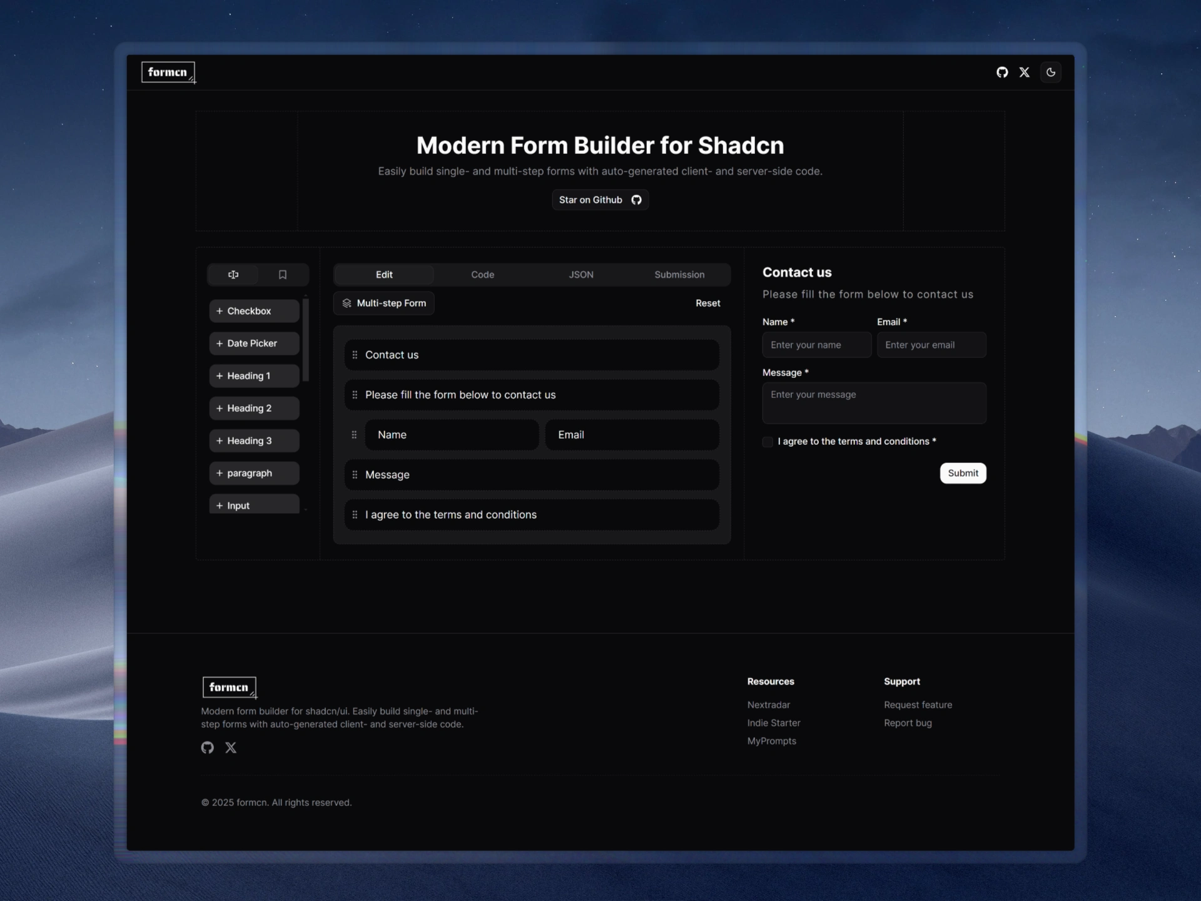Open the MyPrompts link
The width and height of the screenshot is (1201, 901).
point(771,741)
